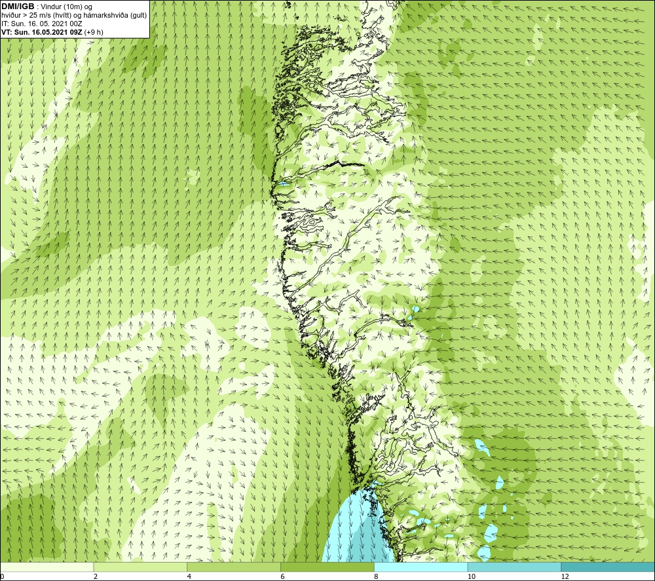Click the '6' label on the scale
Image resolution: width=655 pixels, height=581 pixels.
point(283,576)
